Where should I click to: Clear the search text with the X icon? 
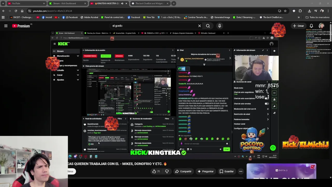(x=199, y=26)
